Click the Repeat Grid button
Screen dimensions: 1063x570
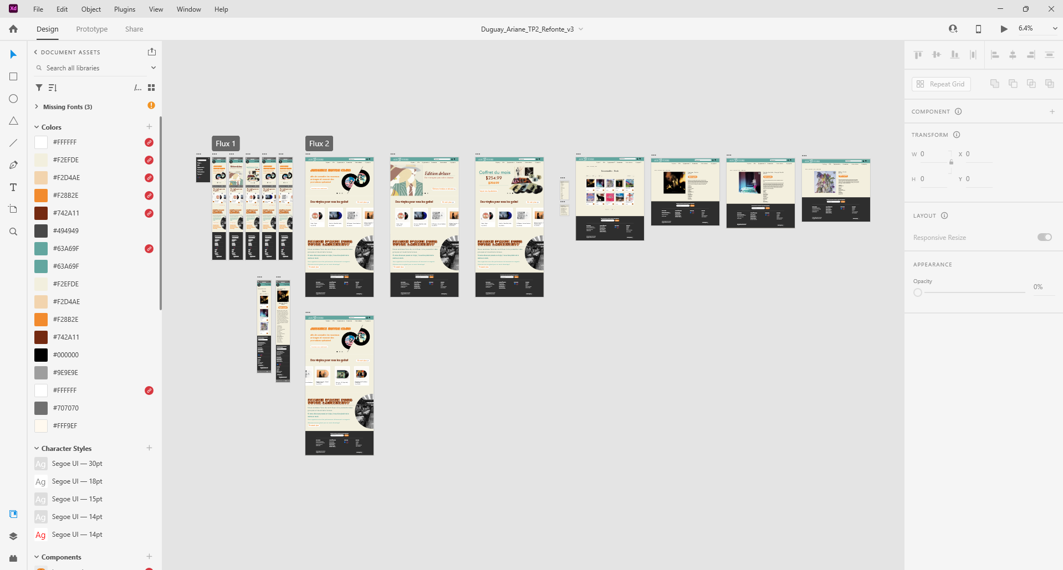(x=941, y=84)
